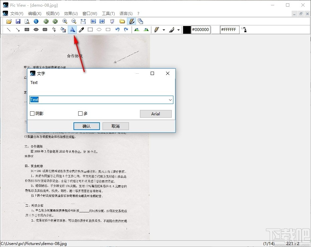This screenshot has height=247, width=311.
Task: Open the brush style dropdown arrow
Action: [178, 30]
